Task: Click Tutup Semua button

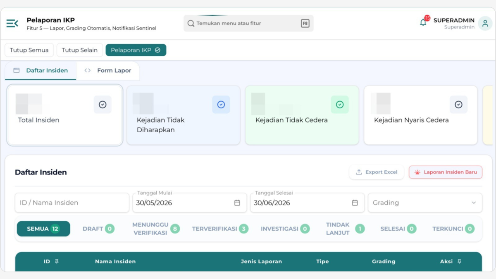Action: (29, 50)
